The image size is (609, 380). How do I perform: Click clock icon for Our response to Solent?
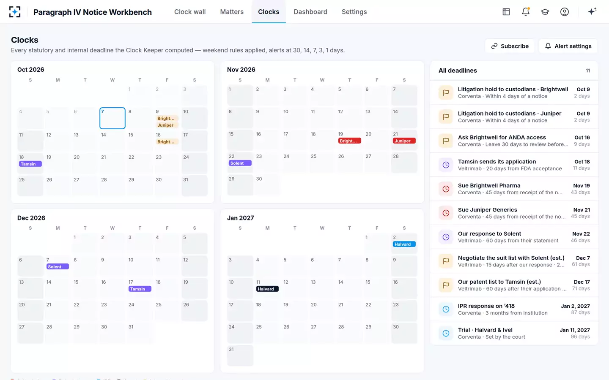(x=446, y=237)
